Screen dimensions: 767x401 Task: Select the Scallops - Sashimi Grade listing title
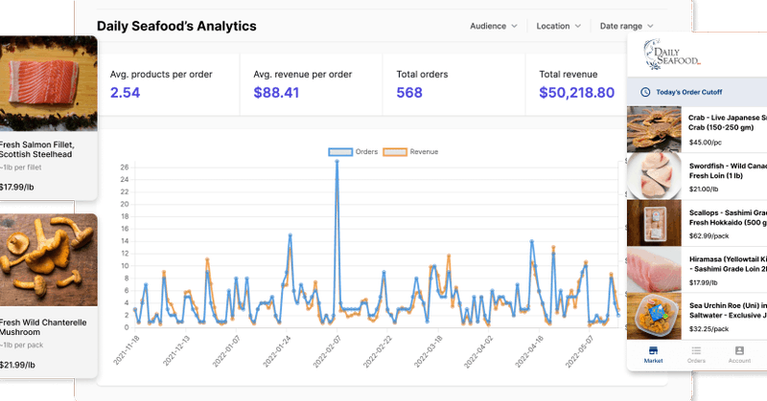(728, 218)
